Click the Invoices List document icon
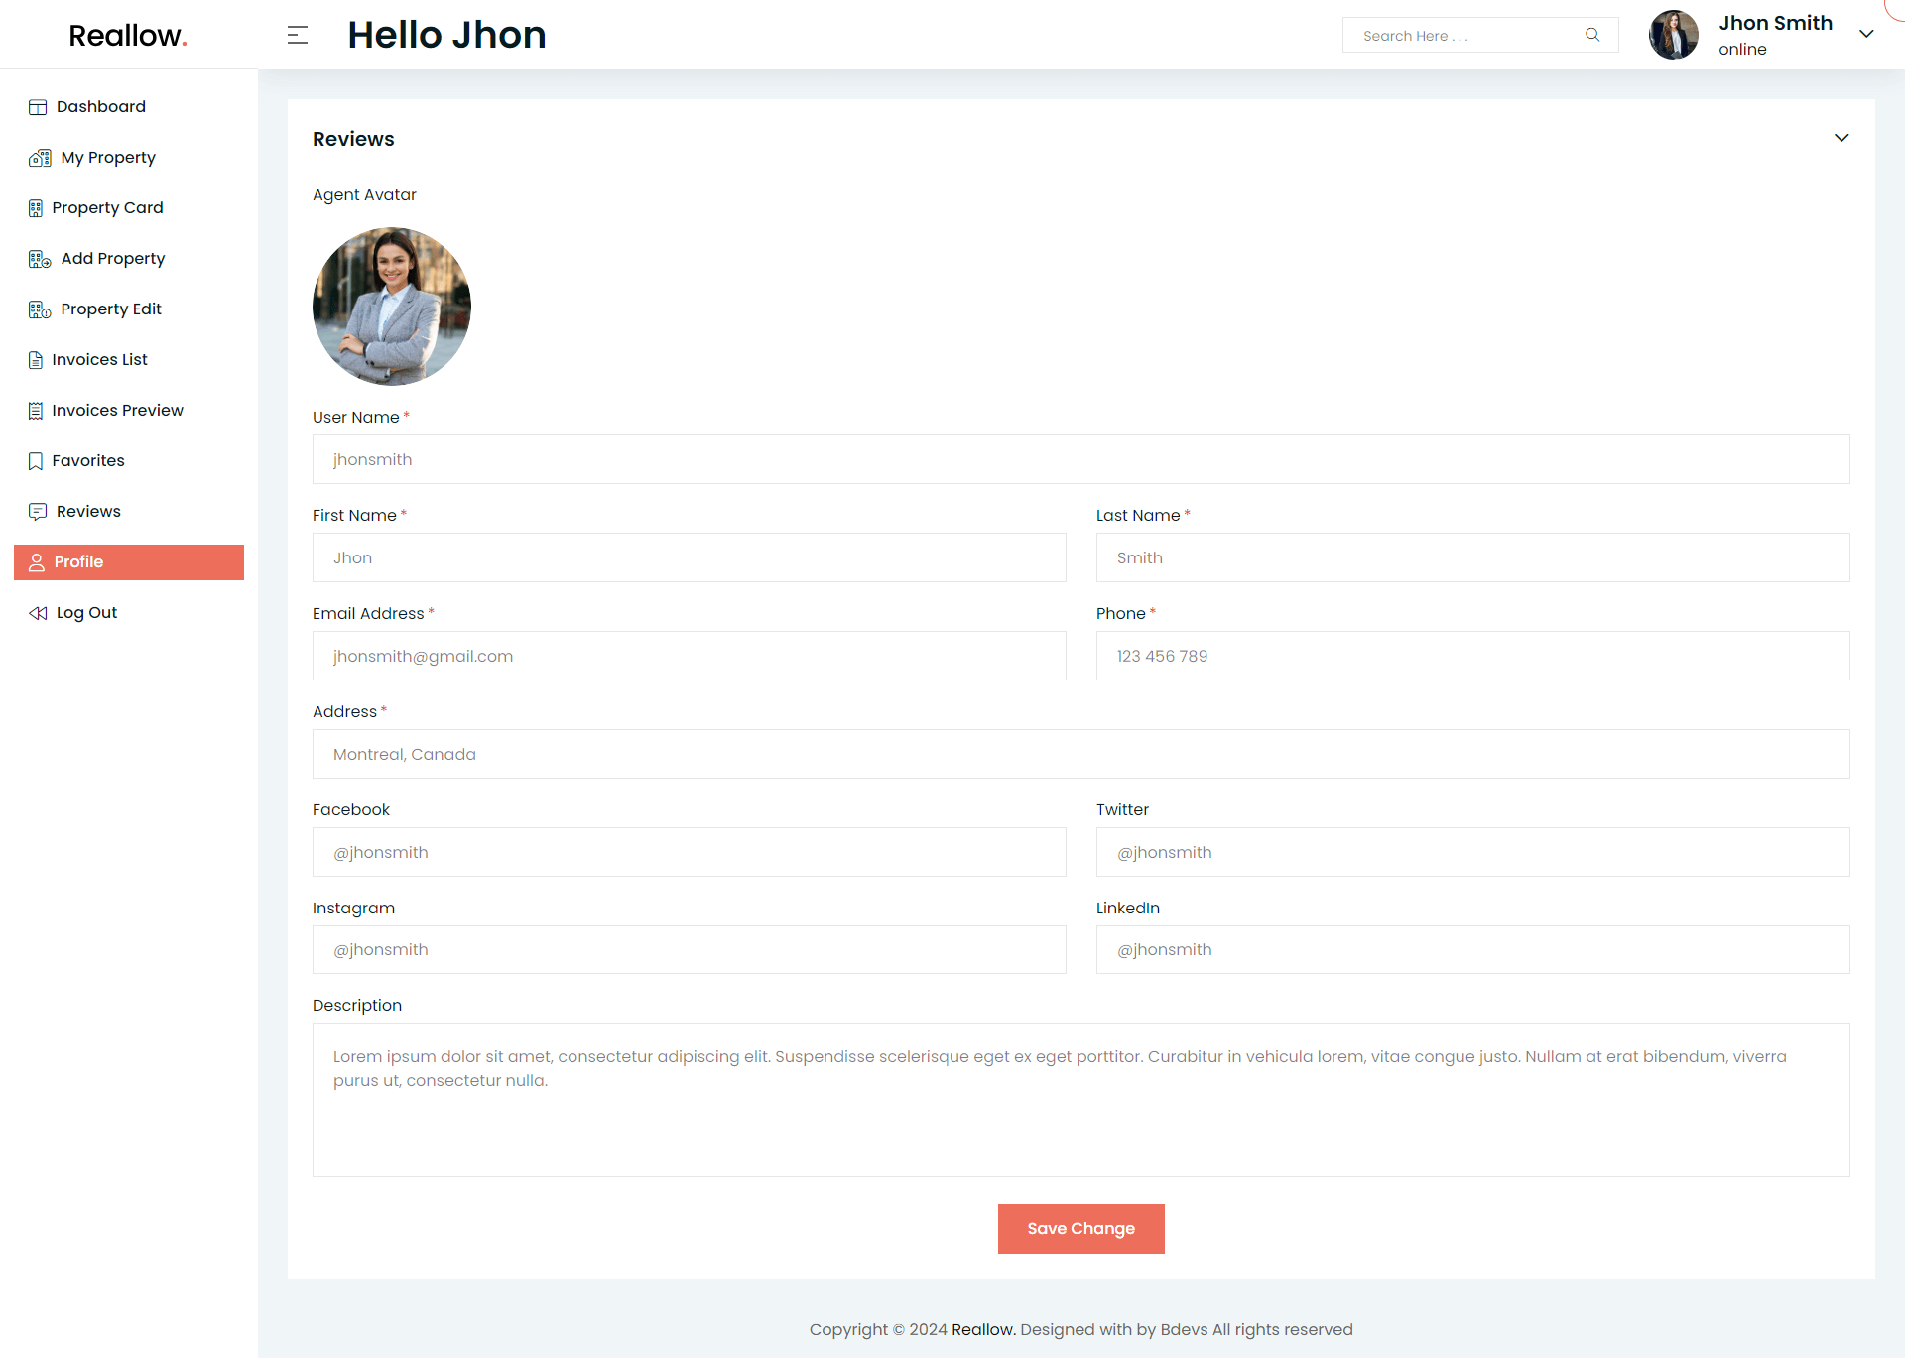1905x1359 pixels. tap(36, 360)
